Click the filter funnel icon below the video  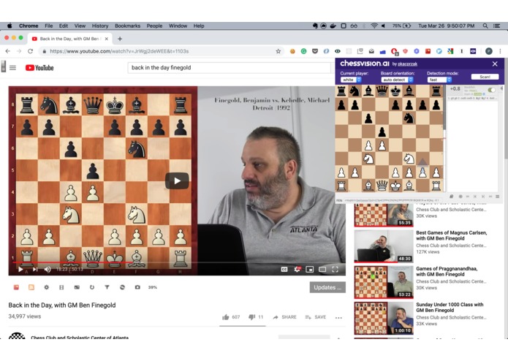pos(107,287)
